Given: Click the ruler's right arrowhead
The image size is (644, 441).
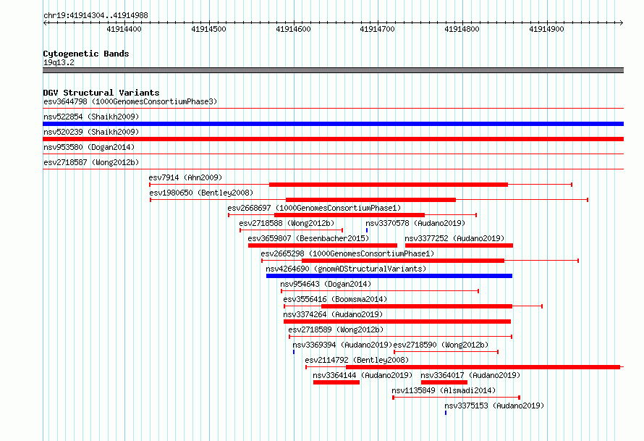Looking at the screenshot, I should [622, 22].
